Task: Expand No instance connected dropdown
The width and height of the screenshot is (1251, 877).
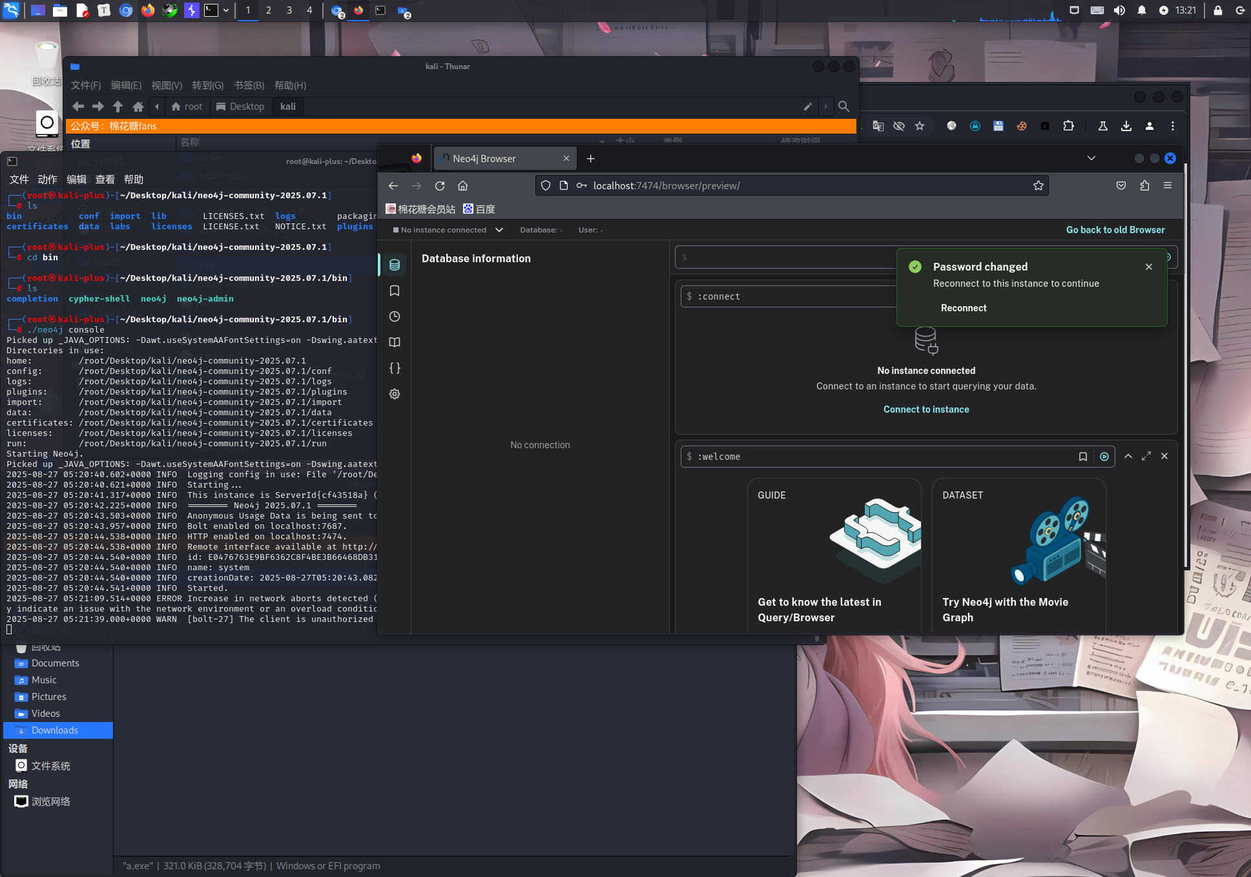Action: point(499,230)
